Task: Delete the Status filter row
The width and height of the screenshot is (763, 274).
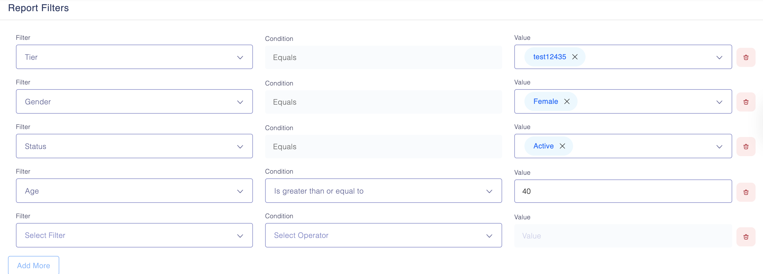Action: (x=745, y=147)
